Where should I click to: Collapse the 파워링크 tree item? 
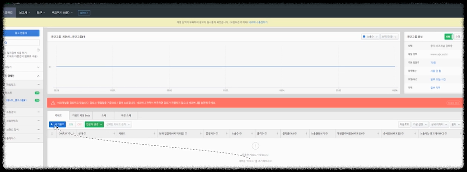pyautogui.click(x=38, y=85)
